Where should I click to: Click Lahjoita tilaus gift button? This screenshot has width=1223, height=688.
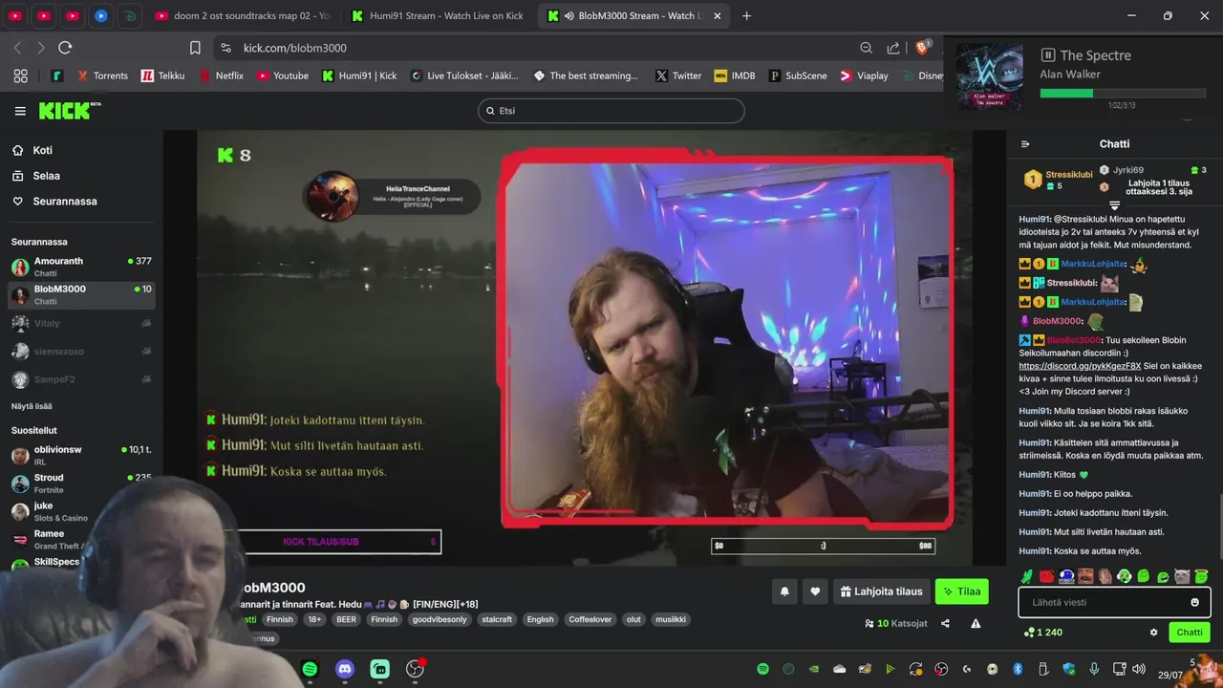[x=882, y=591]
